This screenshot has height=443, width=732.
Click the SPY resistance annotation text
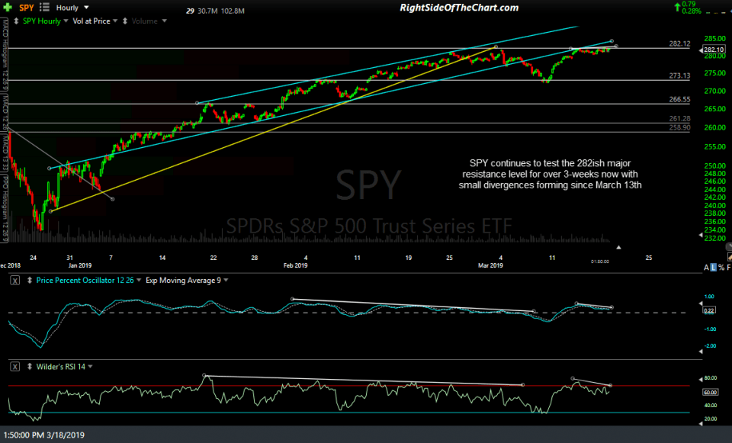point(550,174)
